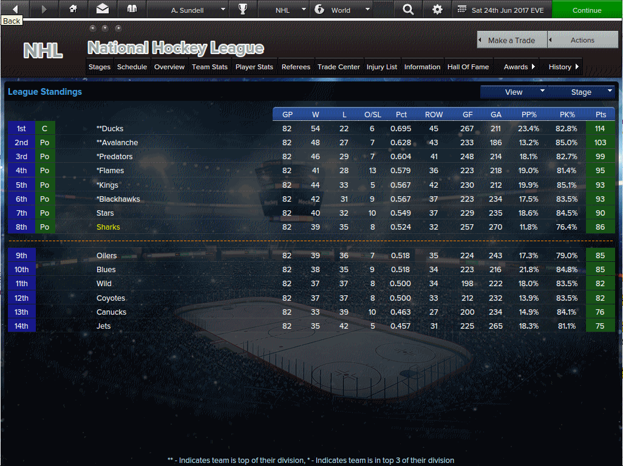Click the League Standings heading
Image resolution: width=623 pixels, height=466 pixels.
pyautogui.click(x=45, y=92)
